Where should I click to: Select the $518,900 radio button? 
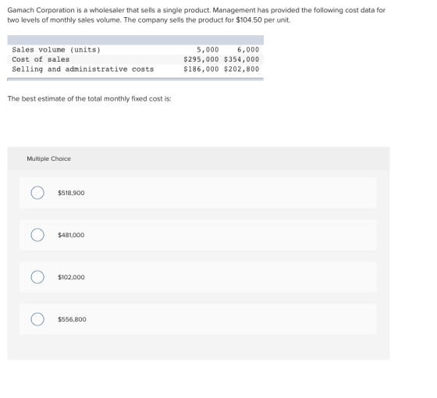[37, 193]
